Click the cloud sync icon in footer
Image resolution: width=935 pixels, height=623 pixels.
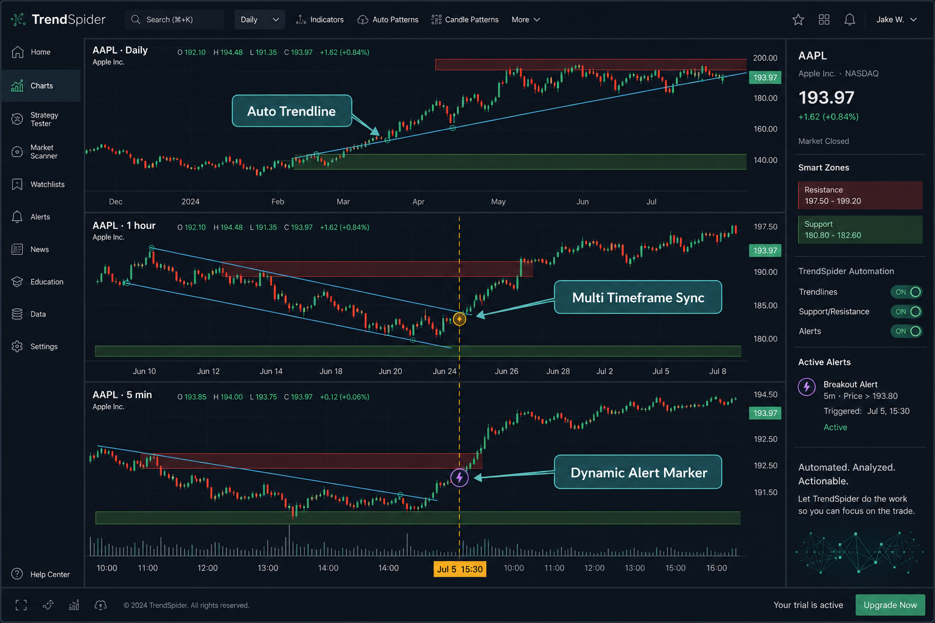click(101, 605)
